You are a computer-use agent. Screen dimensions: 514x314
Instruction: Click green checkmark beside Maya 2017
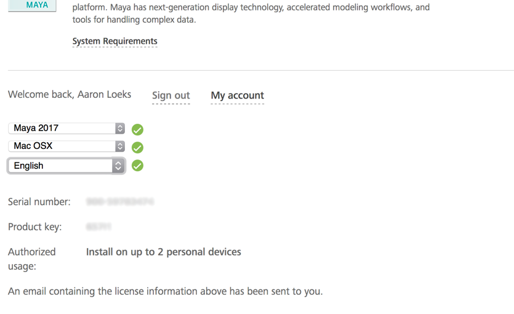coord(137,129)
